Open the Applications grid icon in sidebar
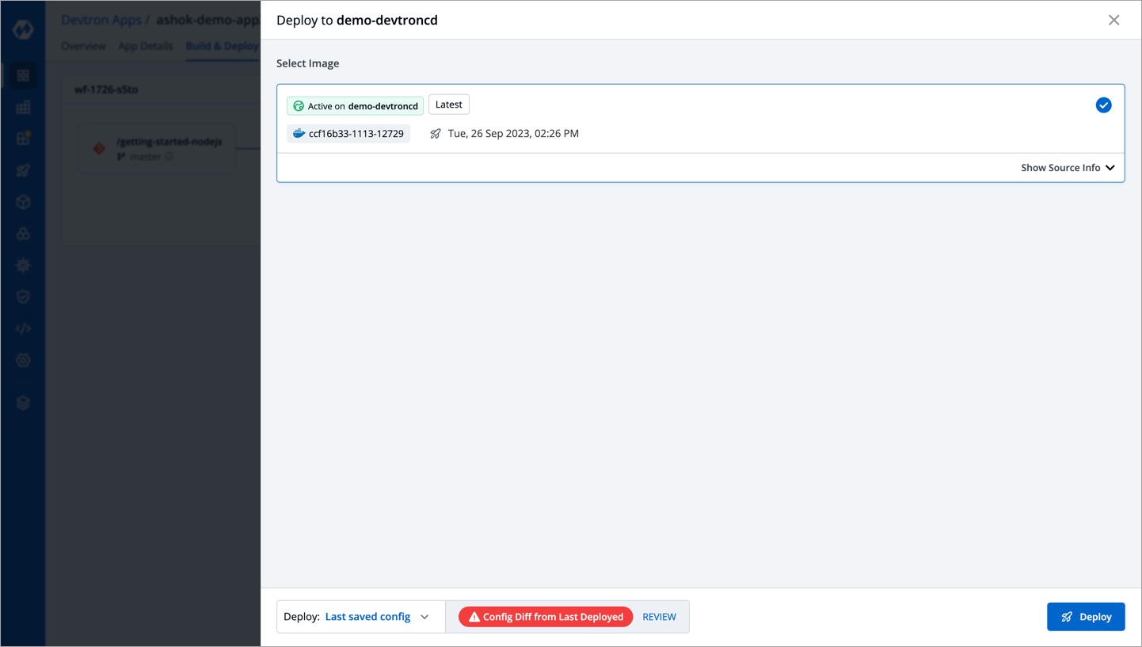 [x=23, y=74]
